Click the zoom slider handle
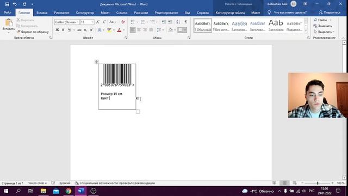Viewport: 348px width, 196px height. [318, 183]
